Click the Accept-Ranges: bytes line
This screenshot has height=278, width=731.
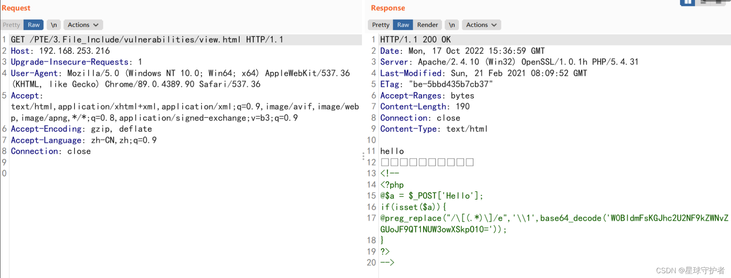click(427, 95)
